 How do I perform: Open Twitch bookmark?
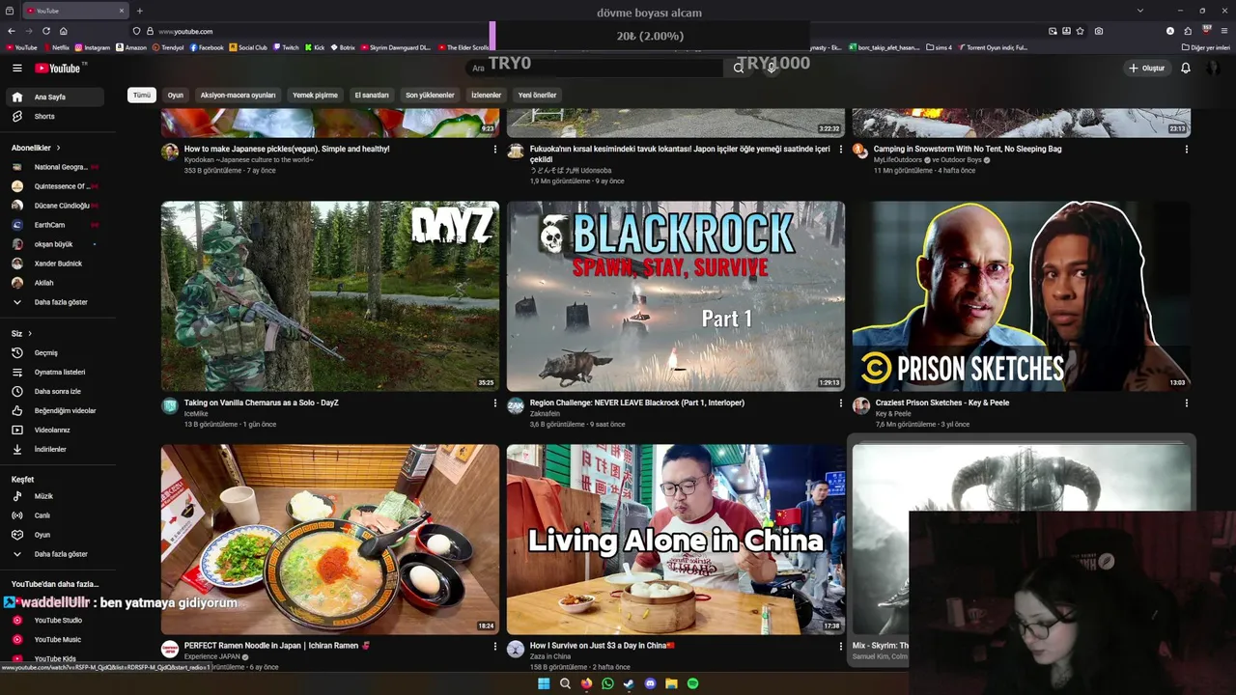tap(286, 47)
